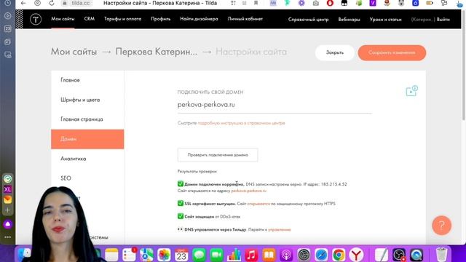Image resolution: width=466 pixels, height=262 pixels.
Task: Select 'Главная страница' settings tab
Action: click(87, 119)
